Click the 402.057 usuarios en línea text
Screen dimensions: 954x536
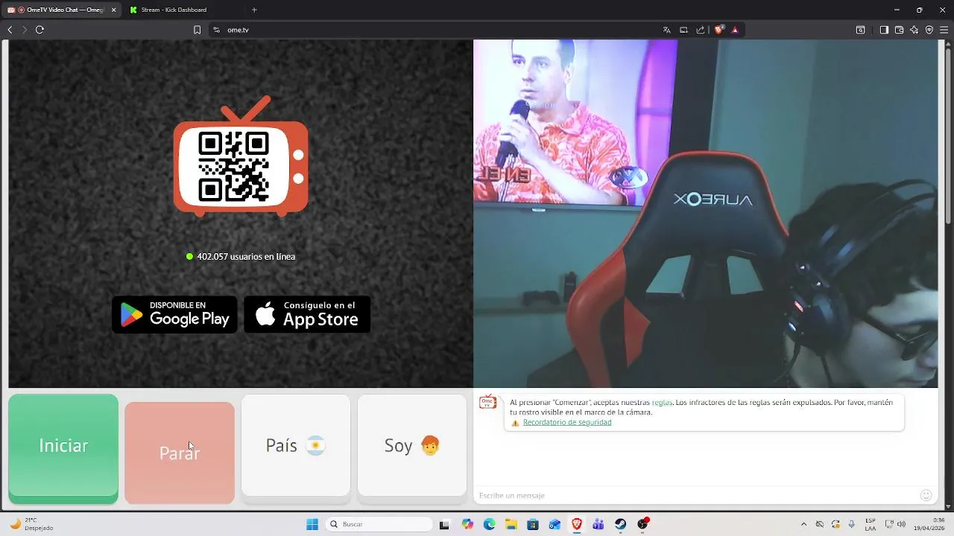point(246,256)
